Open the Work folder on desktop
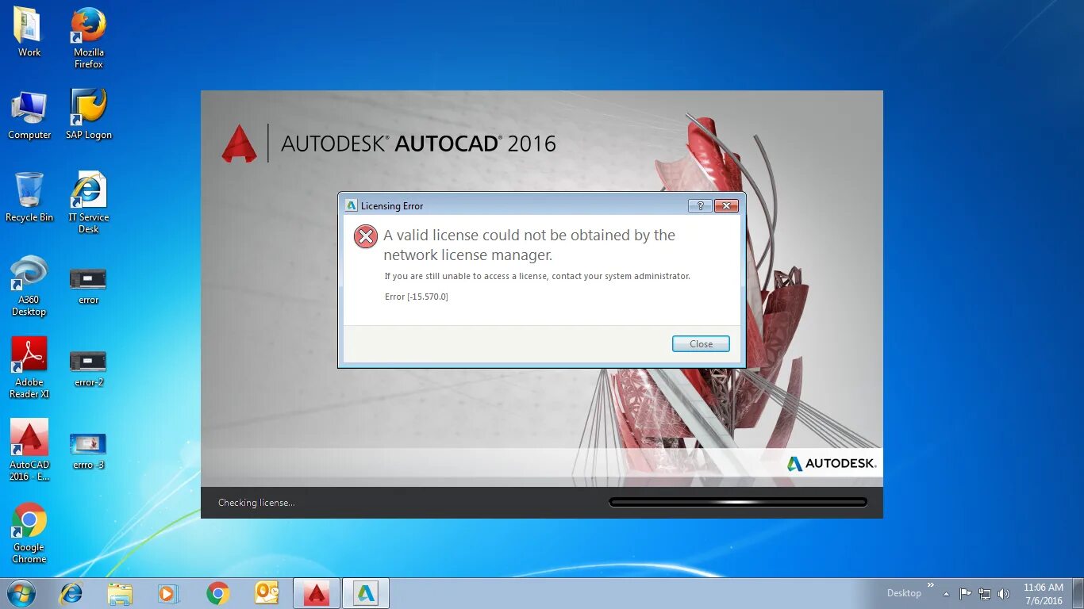 pyautogui.click(x=29, y=33)
